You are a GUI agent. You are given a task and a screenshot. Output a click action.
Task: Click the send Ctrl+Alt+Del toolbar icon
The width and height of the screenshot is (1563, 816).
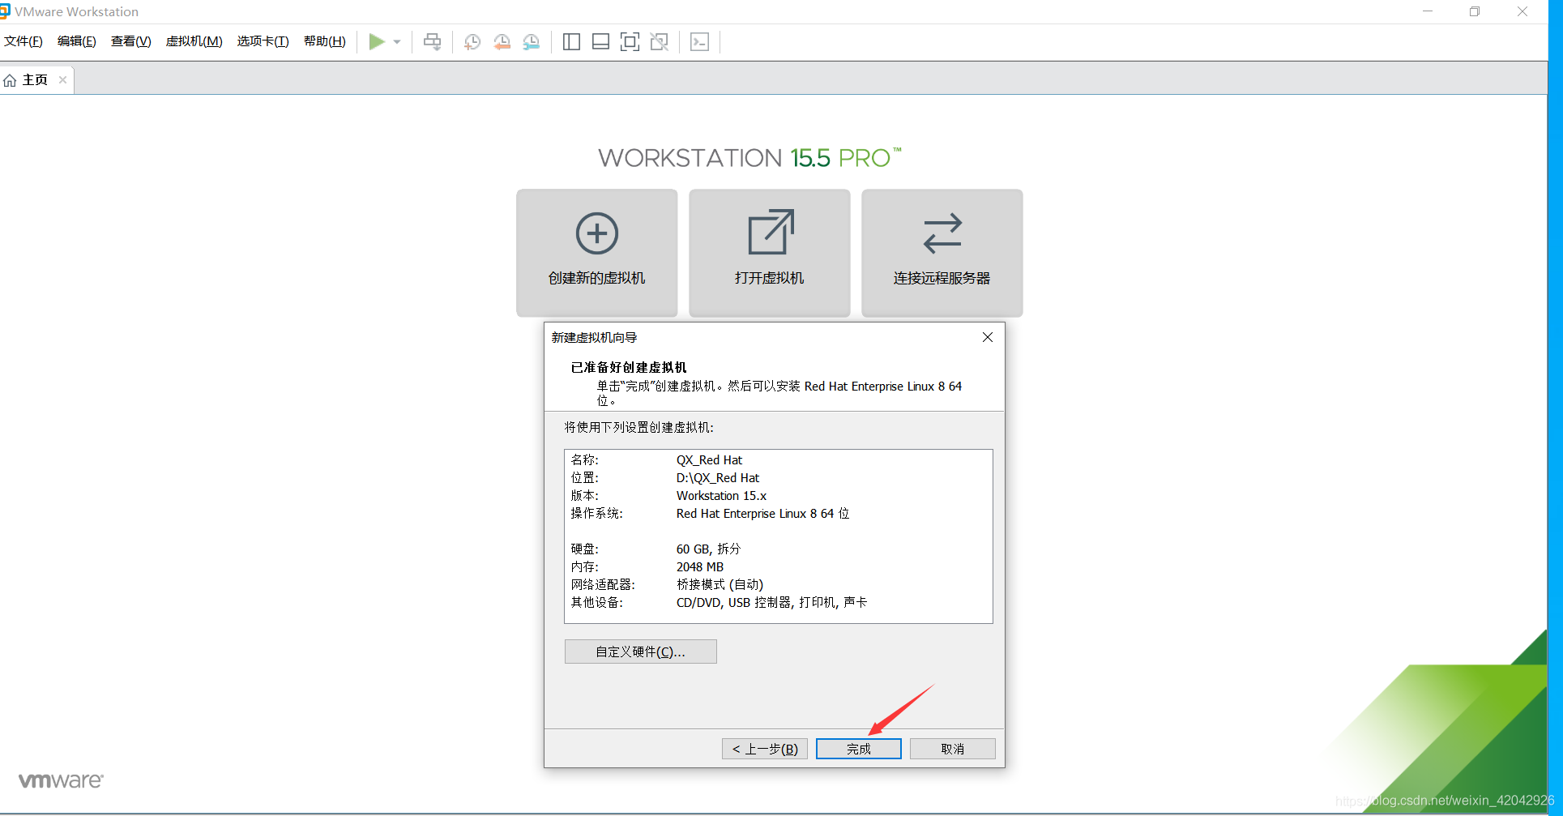[433, 41]
